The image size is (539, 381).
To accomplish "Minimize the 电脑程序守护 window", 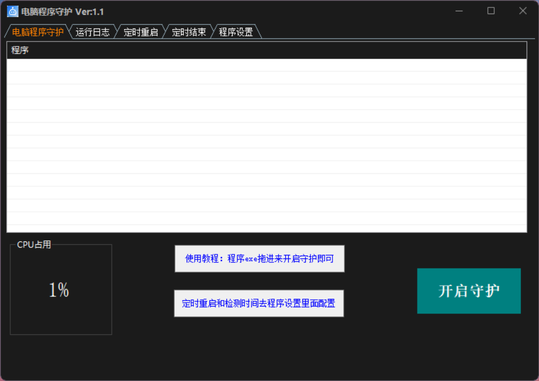I will (459, 11).
